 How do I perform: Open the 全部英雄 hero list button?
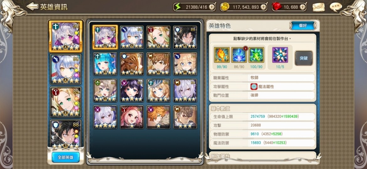(66, 157)
